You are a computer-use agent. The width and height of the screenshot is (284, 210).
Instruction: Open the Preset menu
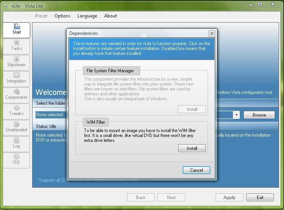[x=41, y=16]
